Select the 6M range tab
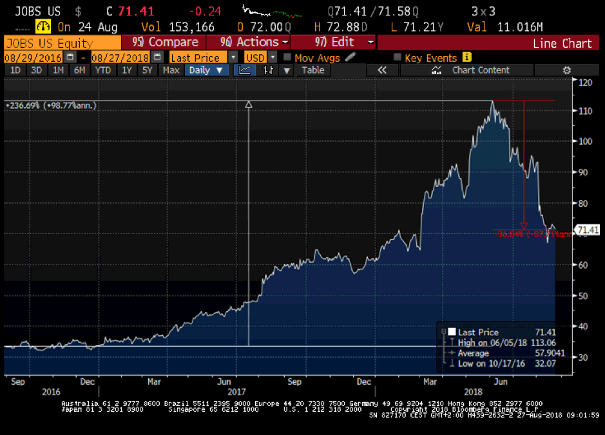Viewport: 605px width, 435px height. (79, 70)
